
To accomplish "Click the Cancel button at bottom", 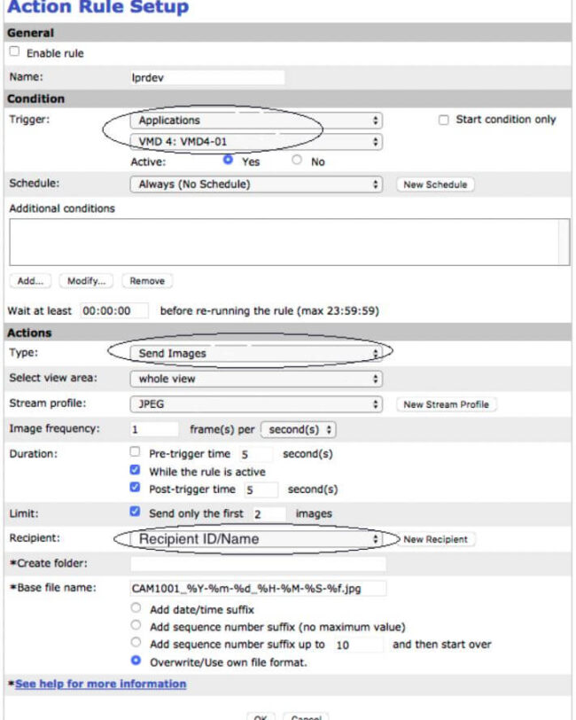I will (x=306, y=716).
